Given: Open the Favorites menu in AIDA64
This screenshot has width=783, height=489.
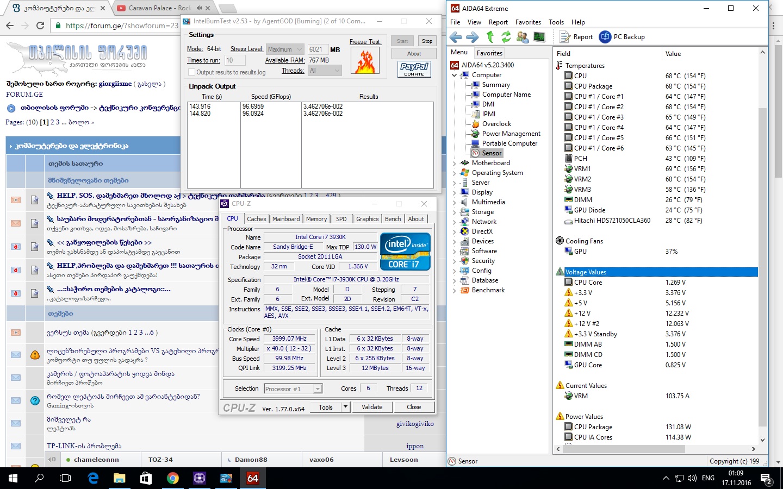Looking at the screenshot, I should pos(528,22).
